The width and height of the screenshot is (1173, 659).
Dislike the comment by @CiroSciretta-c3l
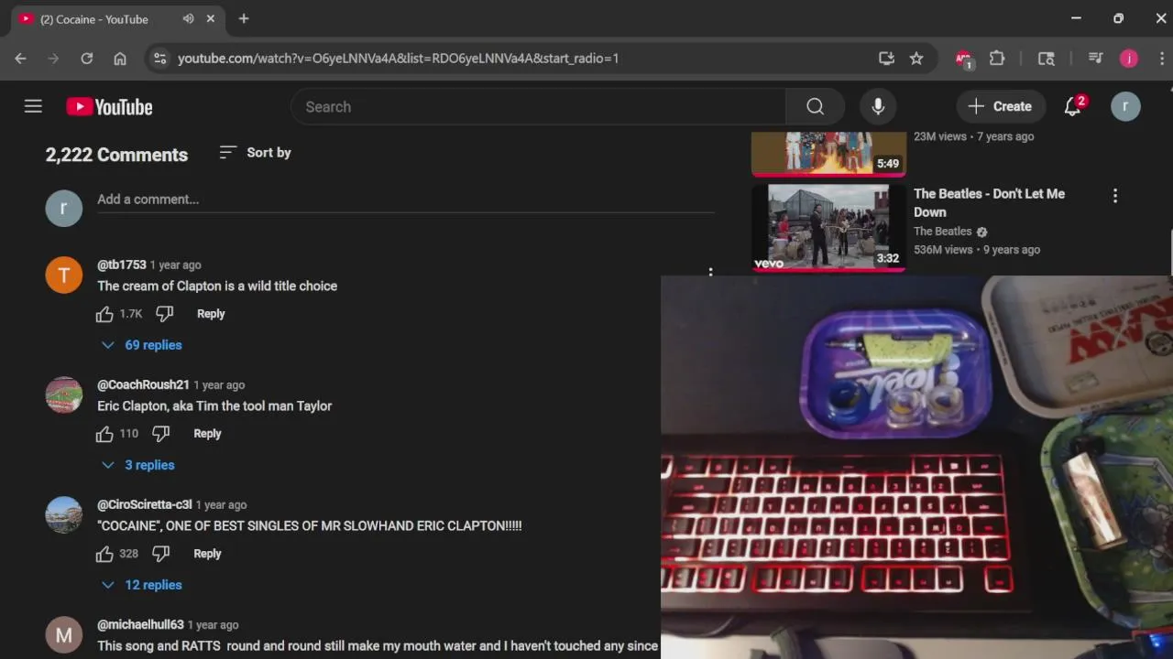click(x=160, y=554)
